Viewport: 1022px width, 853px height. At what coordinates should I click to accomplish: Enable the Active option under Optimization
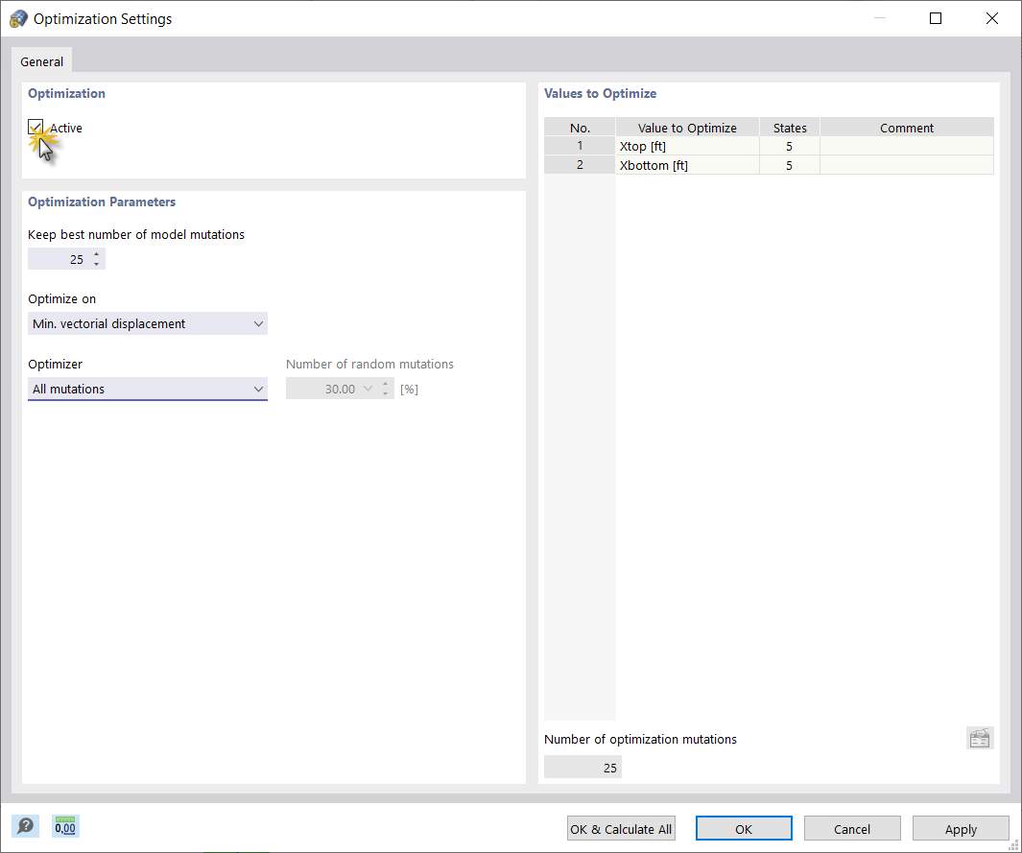(36, 127)
